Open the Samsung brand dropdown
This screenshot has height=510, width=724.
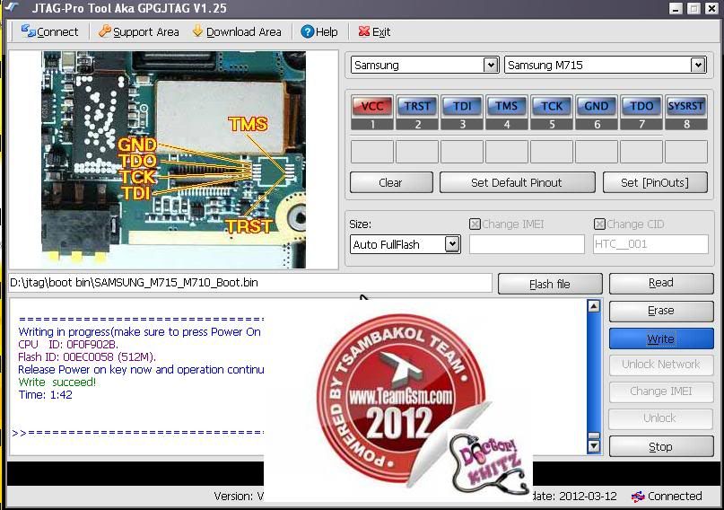491,65
